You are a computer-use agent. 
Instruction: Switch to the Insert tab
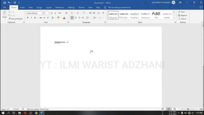pyautogui.click(x=22, y=7)
